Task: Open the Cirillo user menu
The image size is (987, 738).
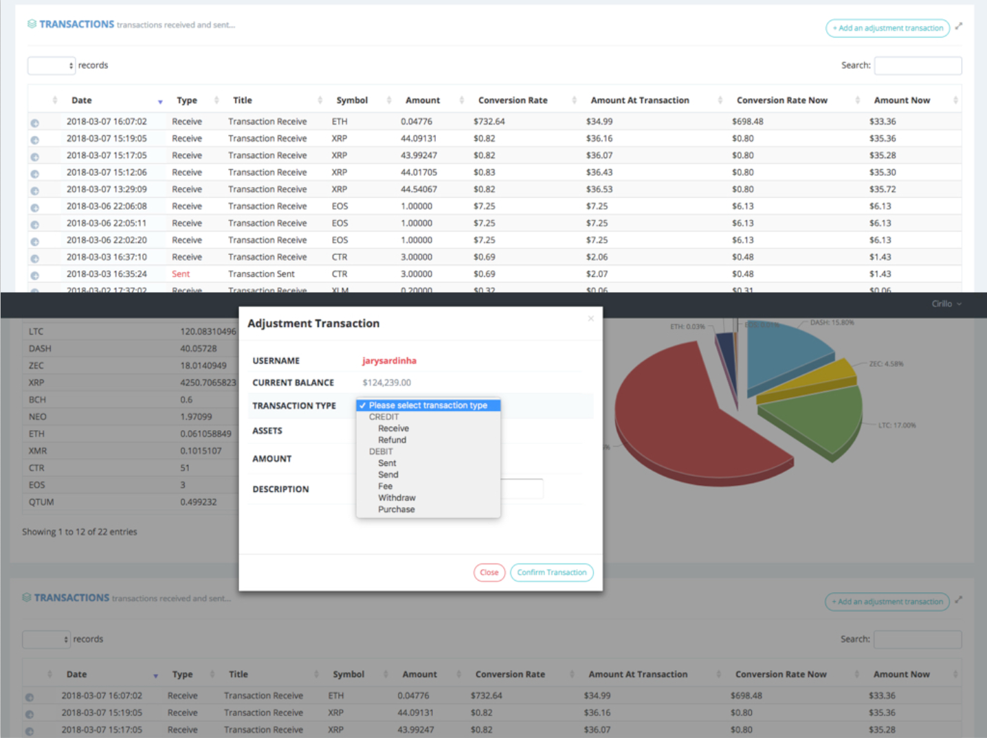Action: coord(946,304)
